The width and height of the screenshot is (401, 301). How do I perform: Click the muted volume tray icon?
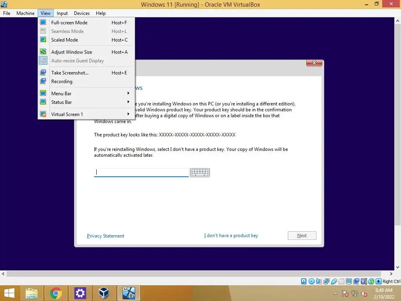[364, 294]
